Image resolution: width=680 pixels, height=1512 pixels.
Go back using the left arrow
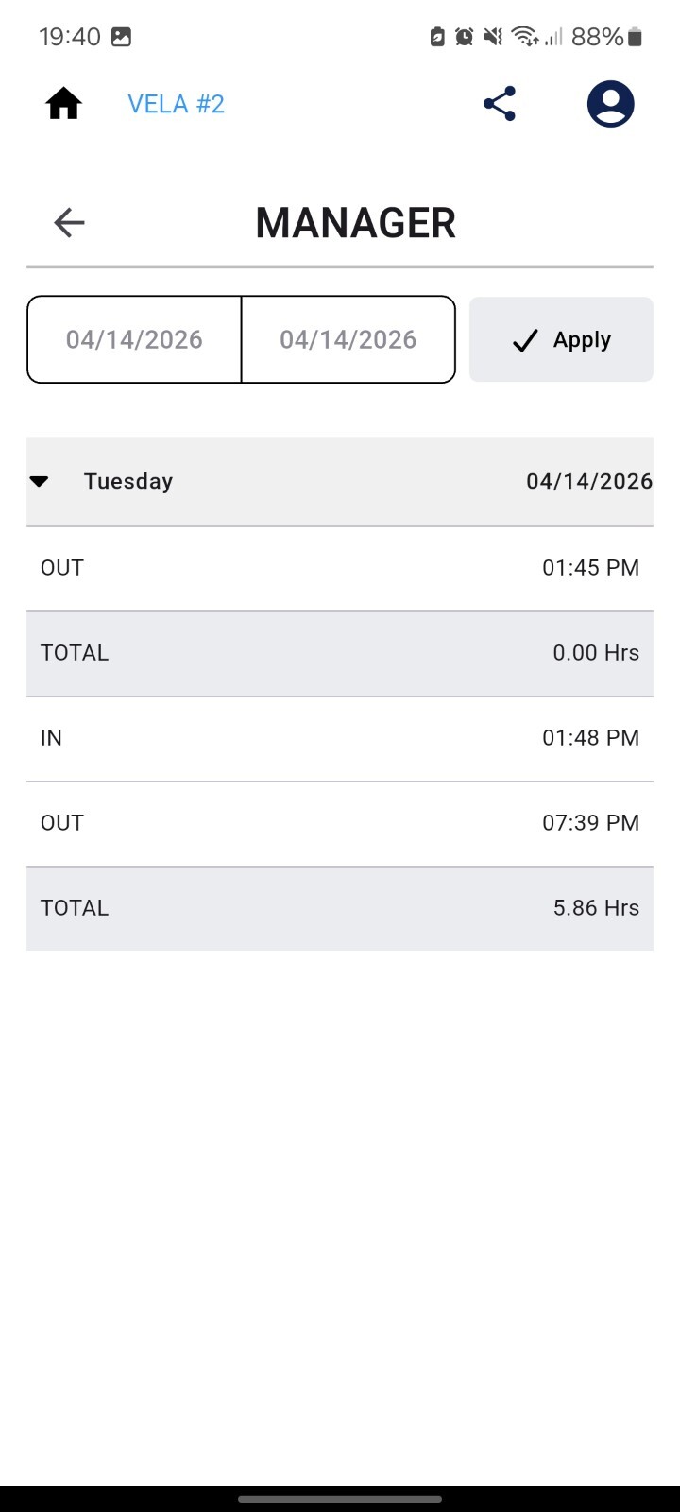pyautogui.click(x=69, y=223)
